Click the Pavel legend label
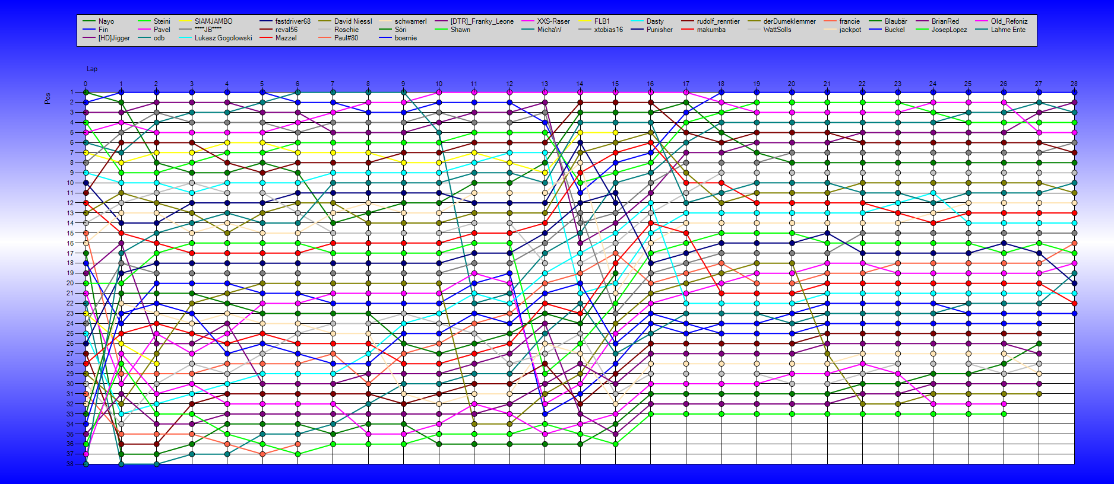Viewport: 1114px width, 484px height. click(162, 30)
